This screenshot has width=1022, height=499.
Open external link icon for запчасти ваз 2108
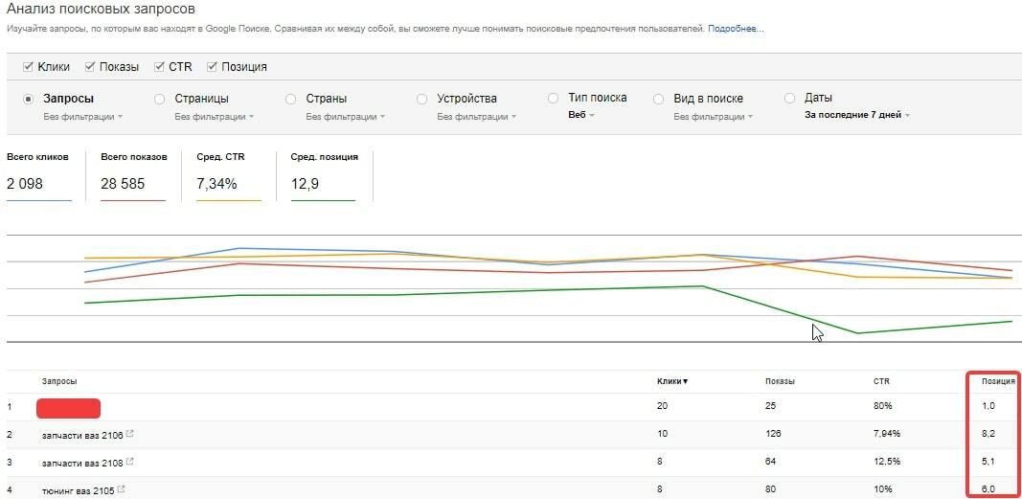(129, 462)
